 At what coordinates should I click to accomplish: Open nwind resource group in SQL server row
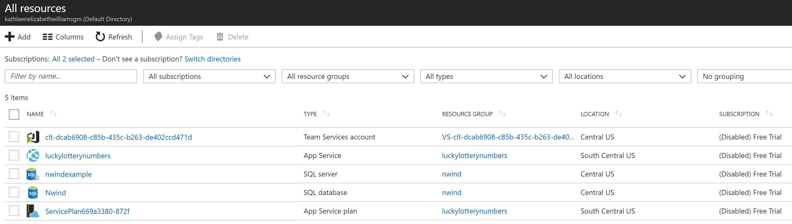(452, 174)
